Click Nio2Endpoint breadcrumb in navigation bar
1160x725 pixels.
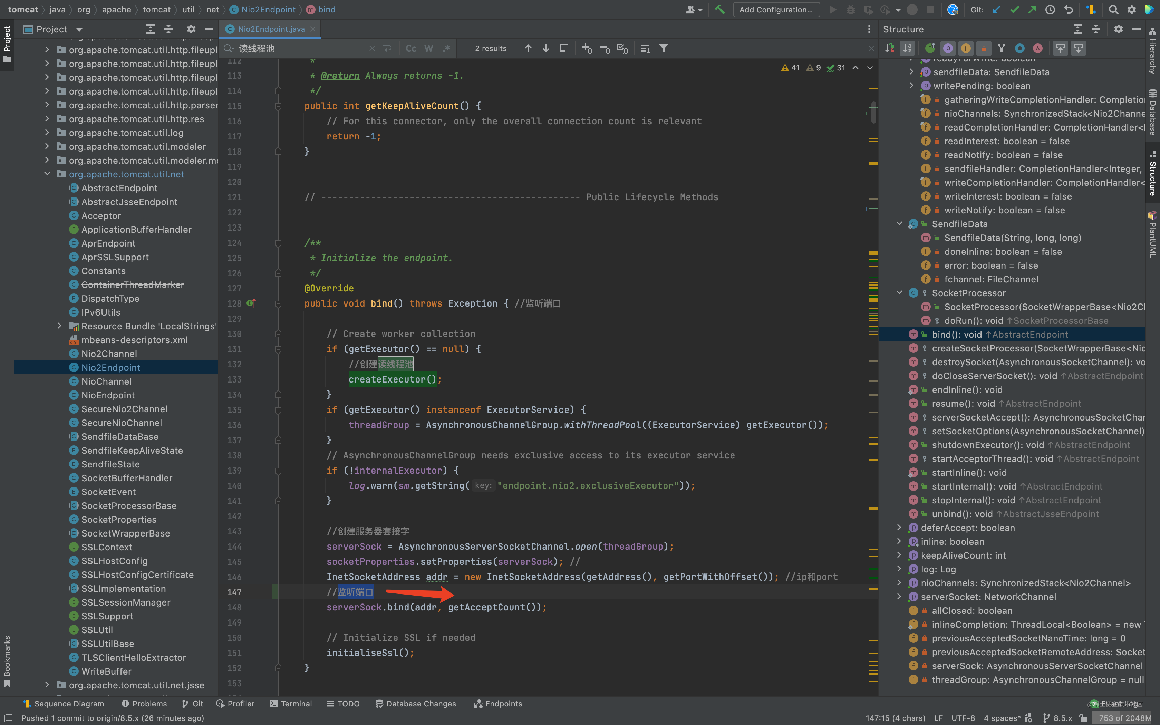[268, 10]
